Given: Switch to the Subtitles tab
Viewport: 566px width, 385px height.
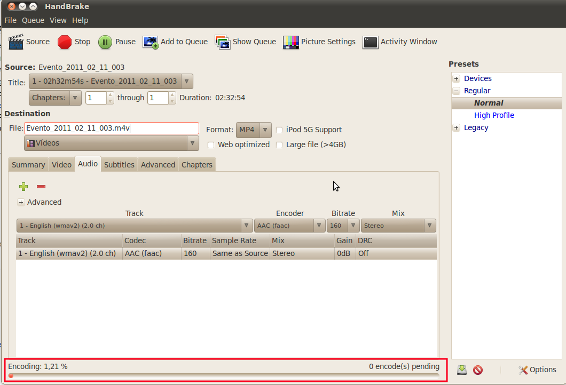Looking at the screenshot, I should click(119, 165).
